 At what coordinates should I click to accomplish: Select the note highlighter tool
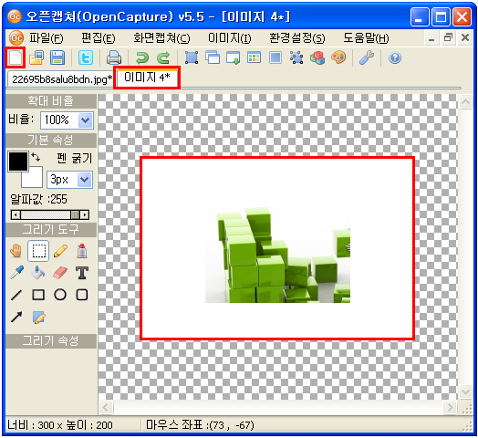(x=39, y=318)
